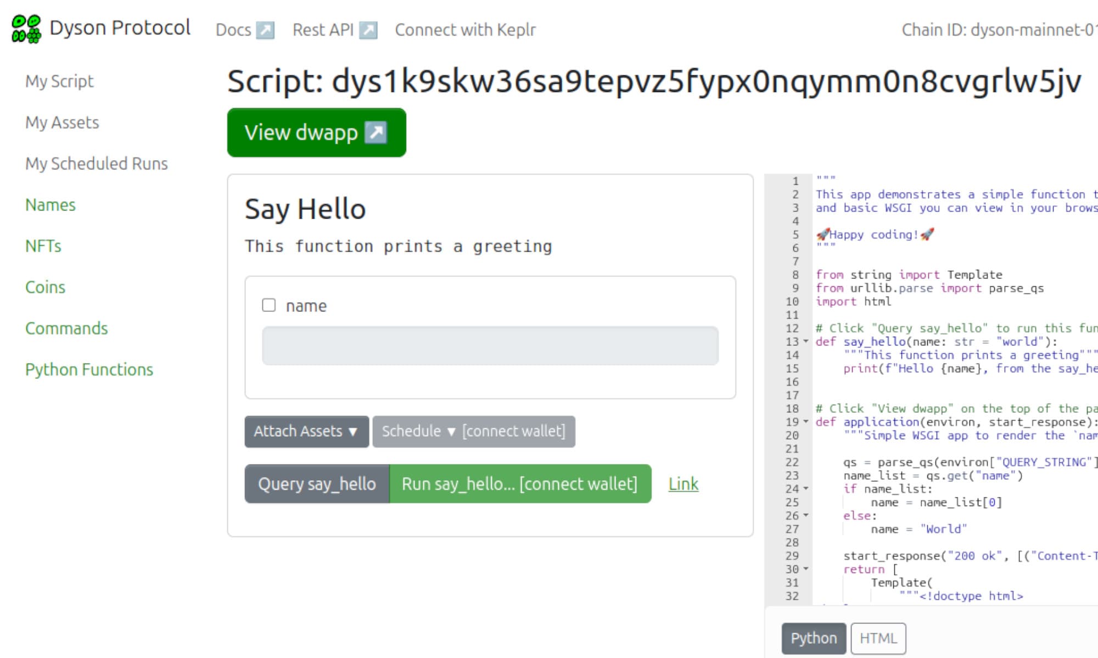Collapse the else block fold at line 26
The height and width of the screenshot is (658, 1098).
pos(806,515)
